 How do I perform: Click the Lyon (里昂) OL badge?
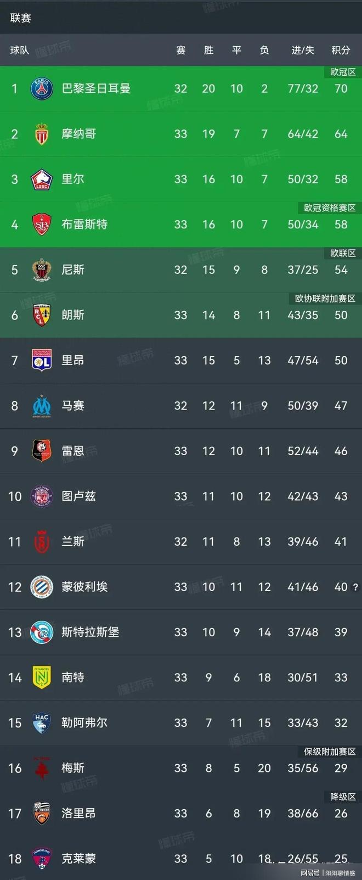(x=41, y=360)
